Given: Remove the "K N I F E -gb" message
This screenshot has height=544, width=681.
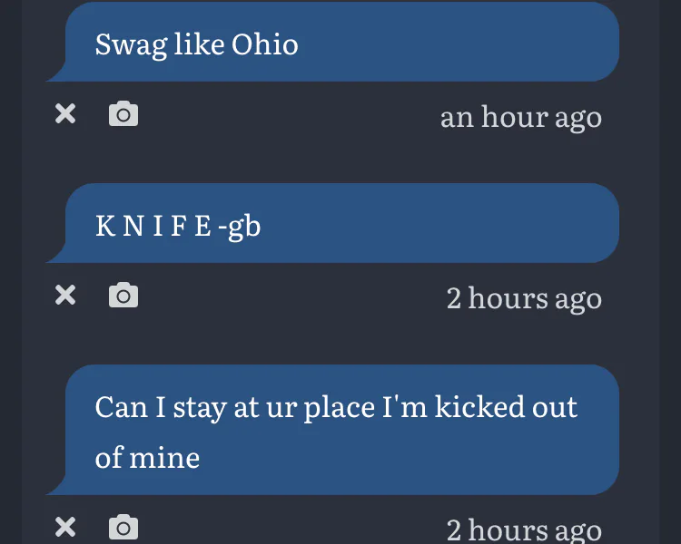Looking at the screenshot, I should (65, 296).
